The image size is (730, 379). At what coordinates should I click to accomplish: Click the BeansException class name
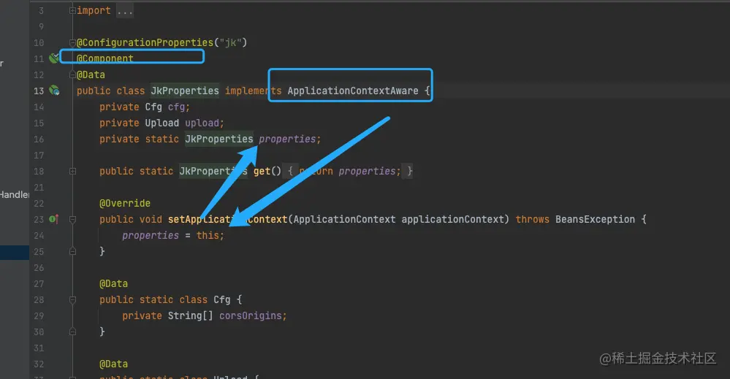pos(595,219)
